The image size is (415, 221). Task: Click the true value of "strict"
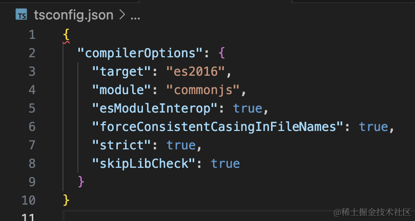(x=181, y=145)
